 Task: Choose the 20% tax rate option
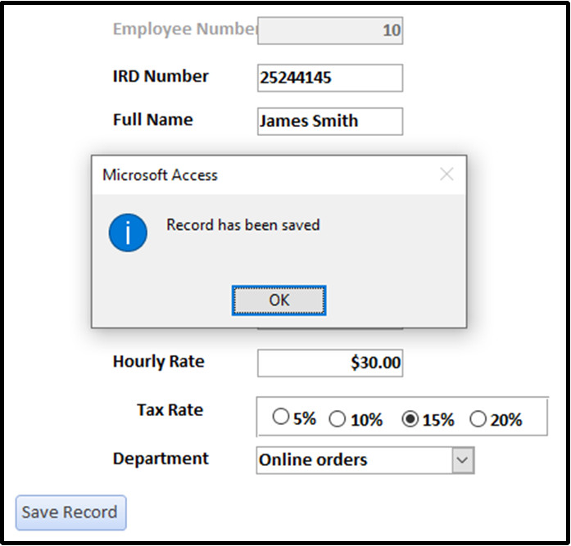(478, 419)
